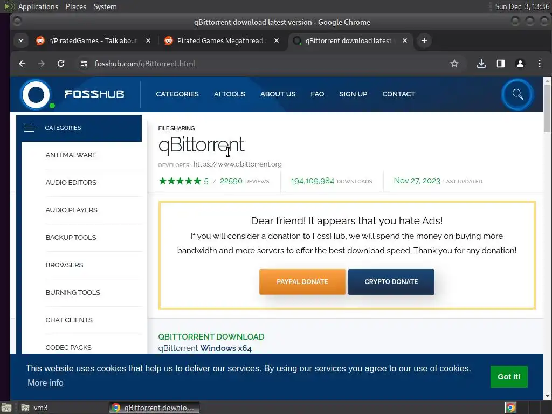Open the System menu

pyautogui.click(x=105, y=6)
